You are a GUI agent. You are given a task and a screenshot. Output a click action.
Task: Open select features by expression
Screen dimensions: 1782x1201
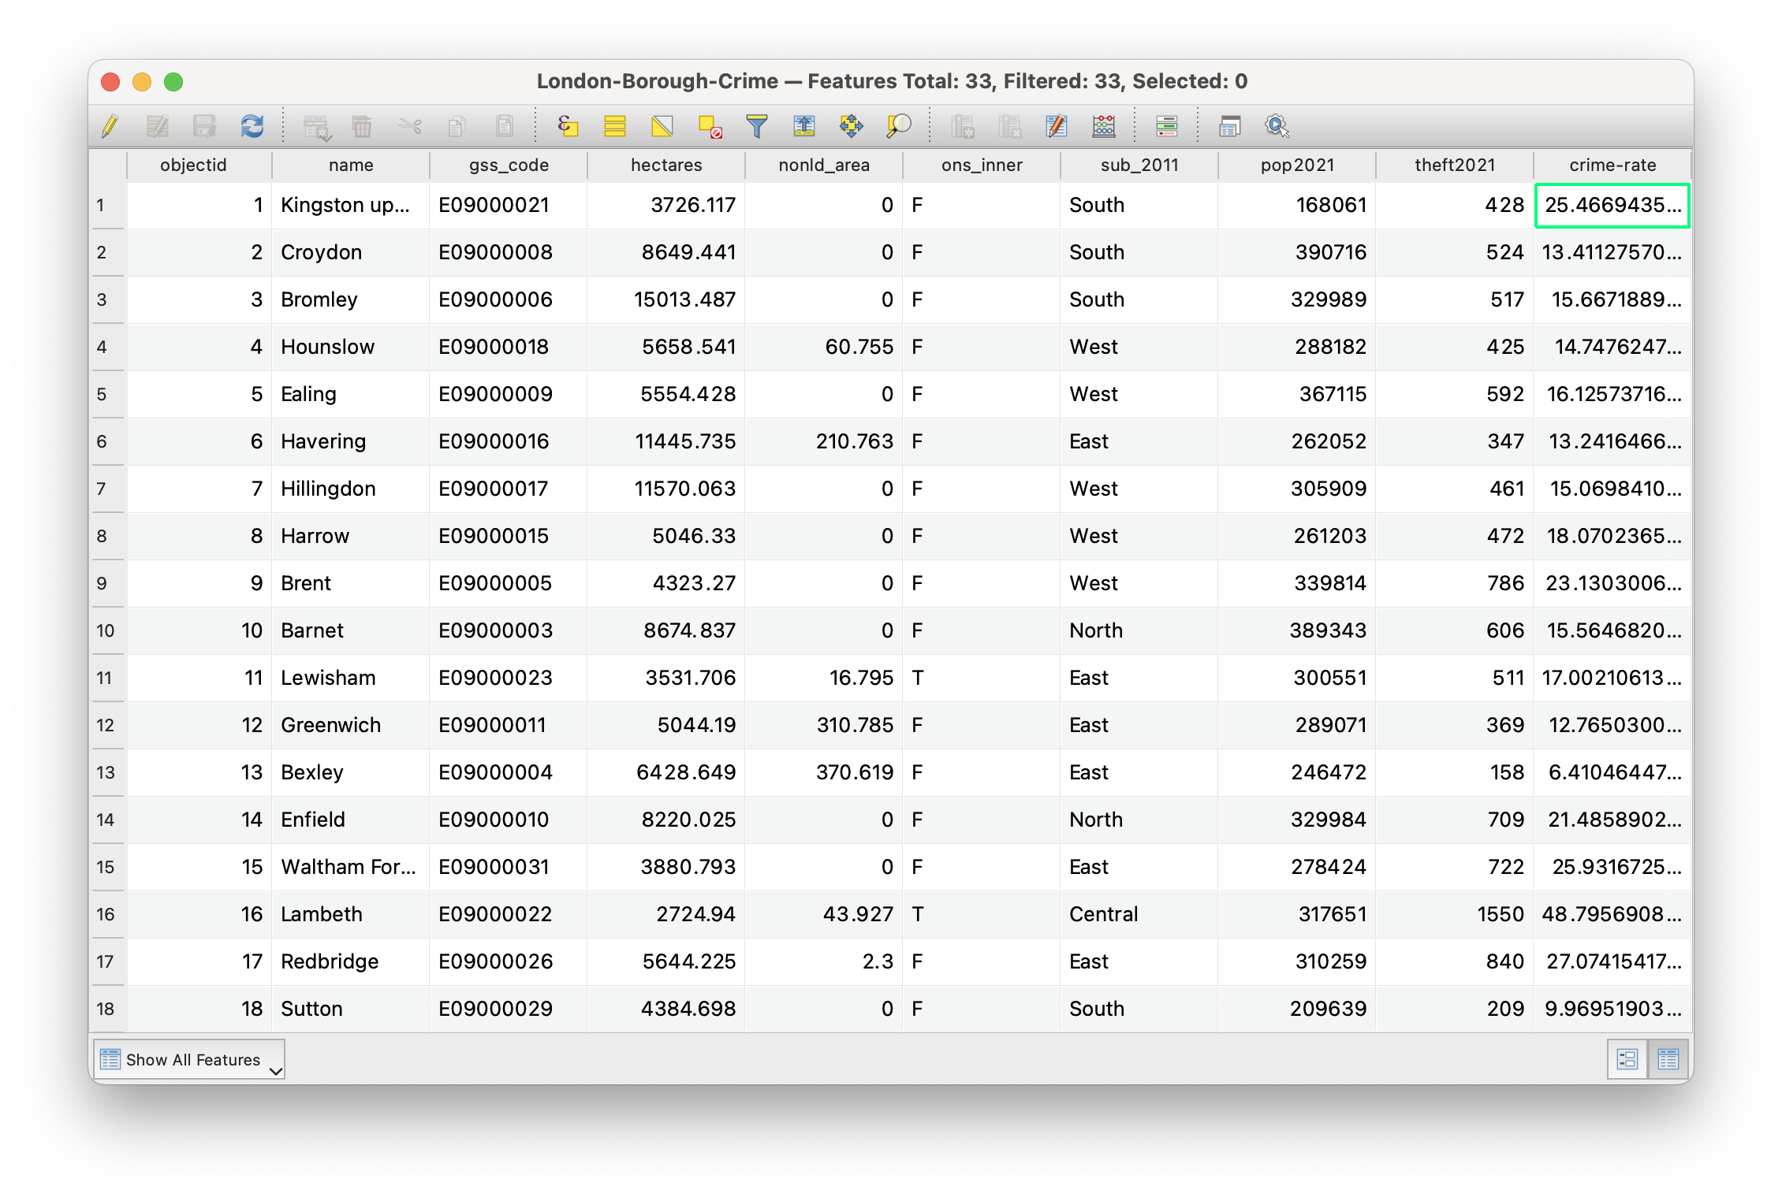point(568,126)
